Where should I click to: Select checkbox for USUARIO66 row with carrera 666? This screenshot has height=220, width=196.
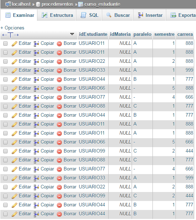[5, 142]
